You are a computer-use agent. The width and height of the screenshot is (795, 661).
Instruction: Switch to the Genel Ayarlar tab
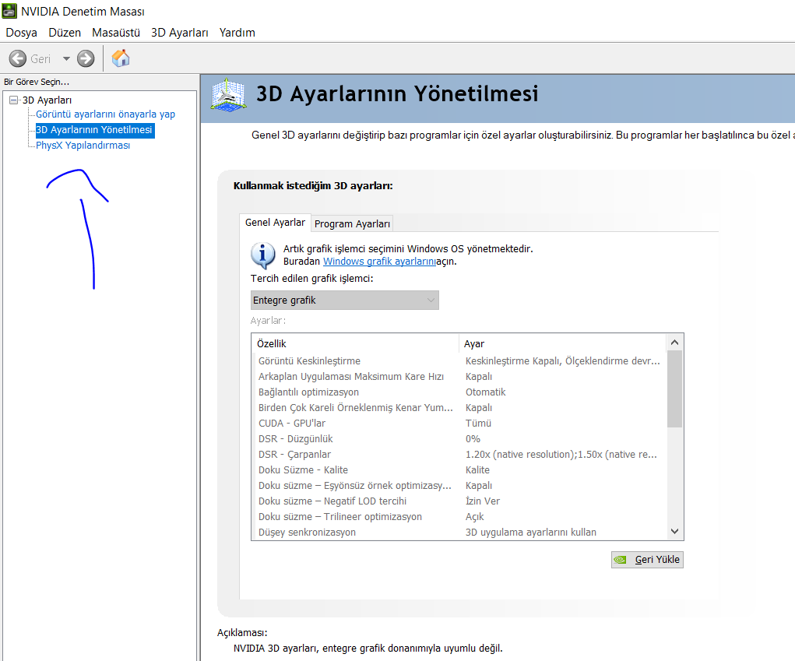pyautogui.click(x=275, y=223)
